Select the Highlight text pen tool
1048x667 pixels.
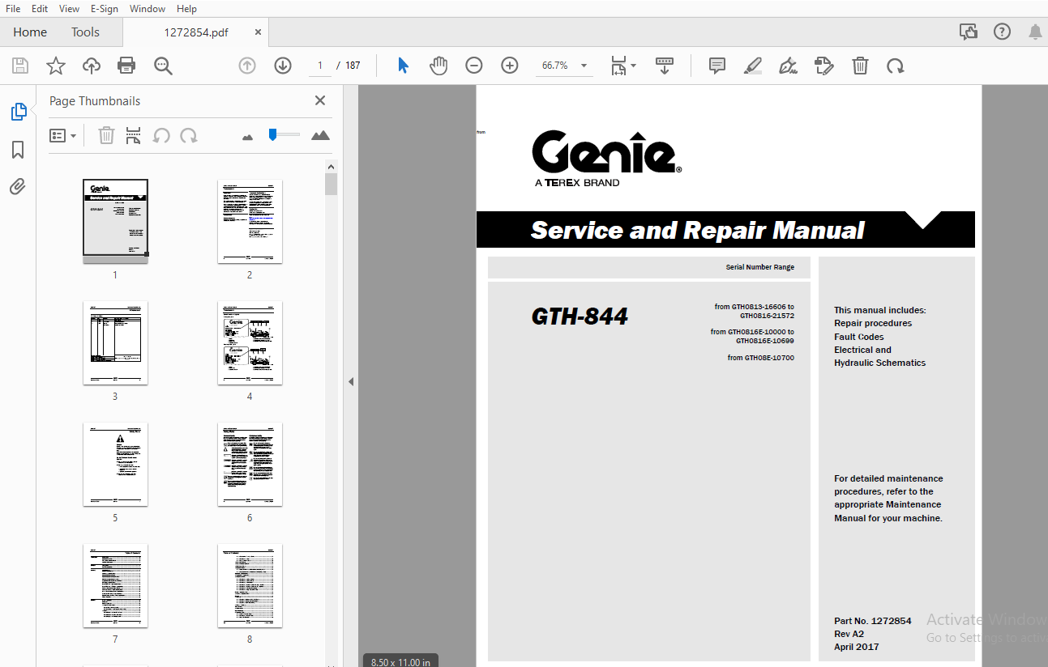pyautogui.click(x=753, y=66)
